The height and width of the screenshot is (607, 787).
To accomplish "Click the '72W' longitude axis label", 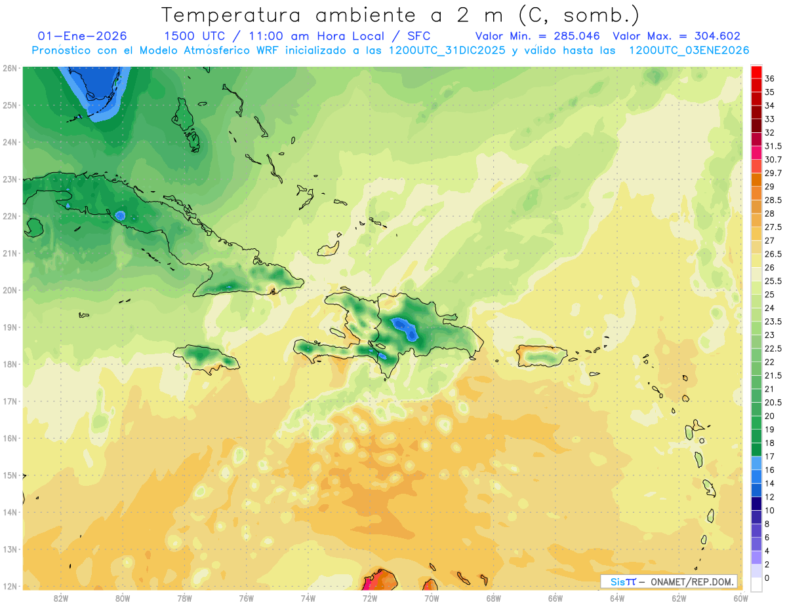I will point(370,598).
